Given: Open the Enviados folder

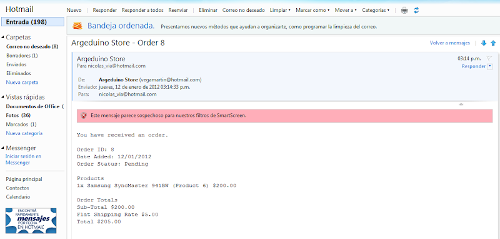Looking at the screenshot, I should point(16,64).
